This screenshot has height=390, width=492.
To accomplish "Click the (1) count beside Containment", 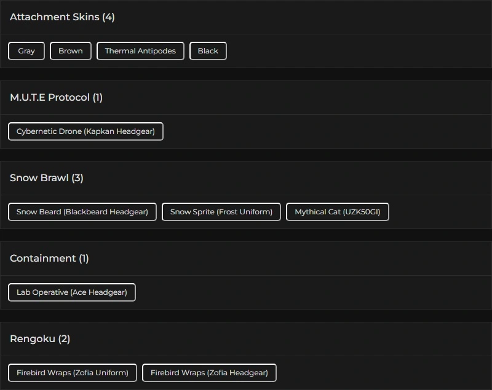I will (x=84, y=259).
